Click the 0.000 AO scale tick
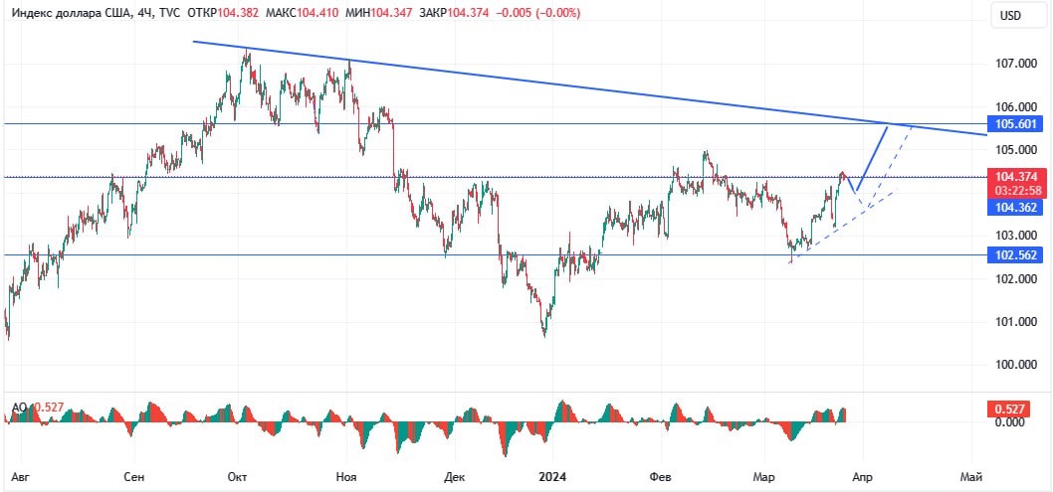This screenshot has height=492, width=1053. coord(1010,421)
